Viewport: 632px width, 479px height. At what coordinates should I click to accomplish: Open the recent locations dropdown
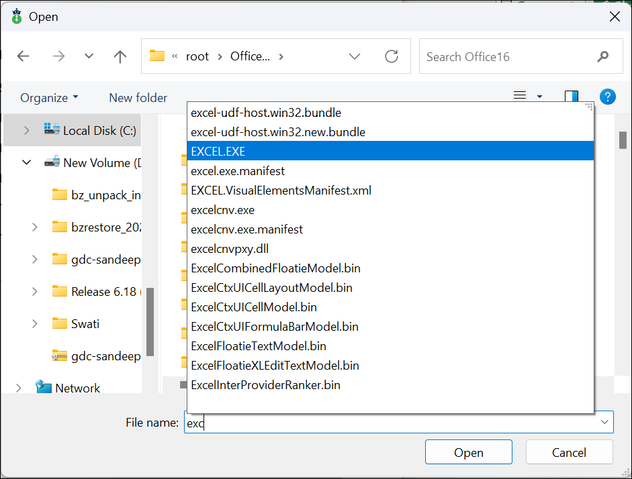click(x=89, y=56)
